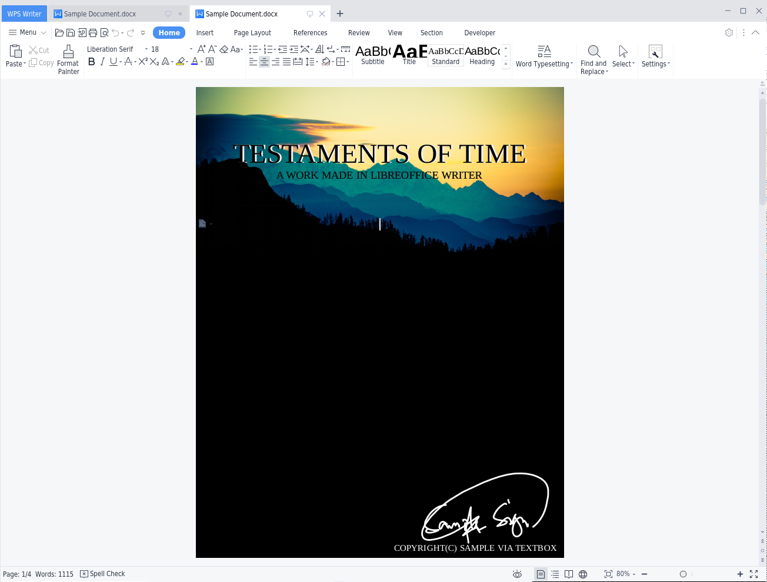Apply Subscript formatting
767x582 pixels.
(154, 62)
